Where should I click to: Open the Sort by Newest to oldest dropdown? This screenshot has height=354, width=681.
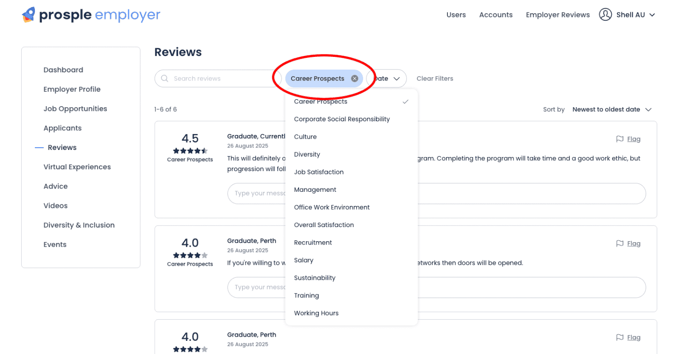[x=612, y=110]
